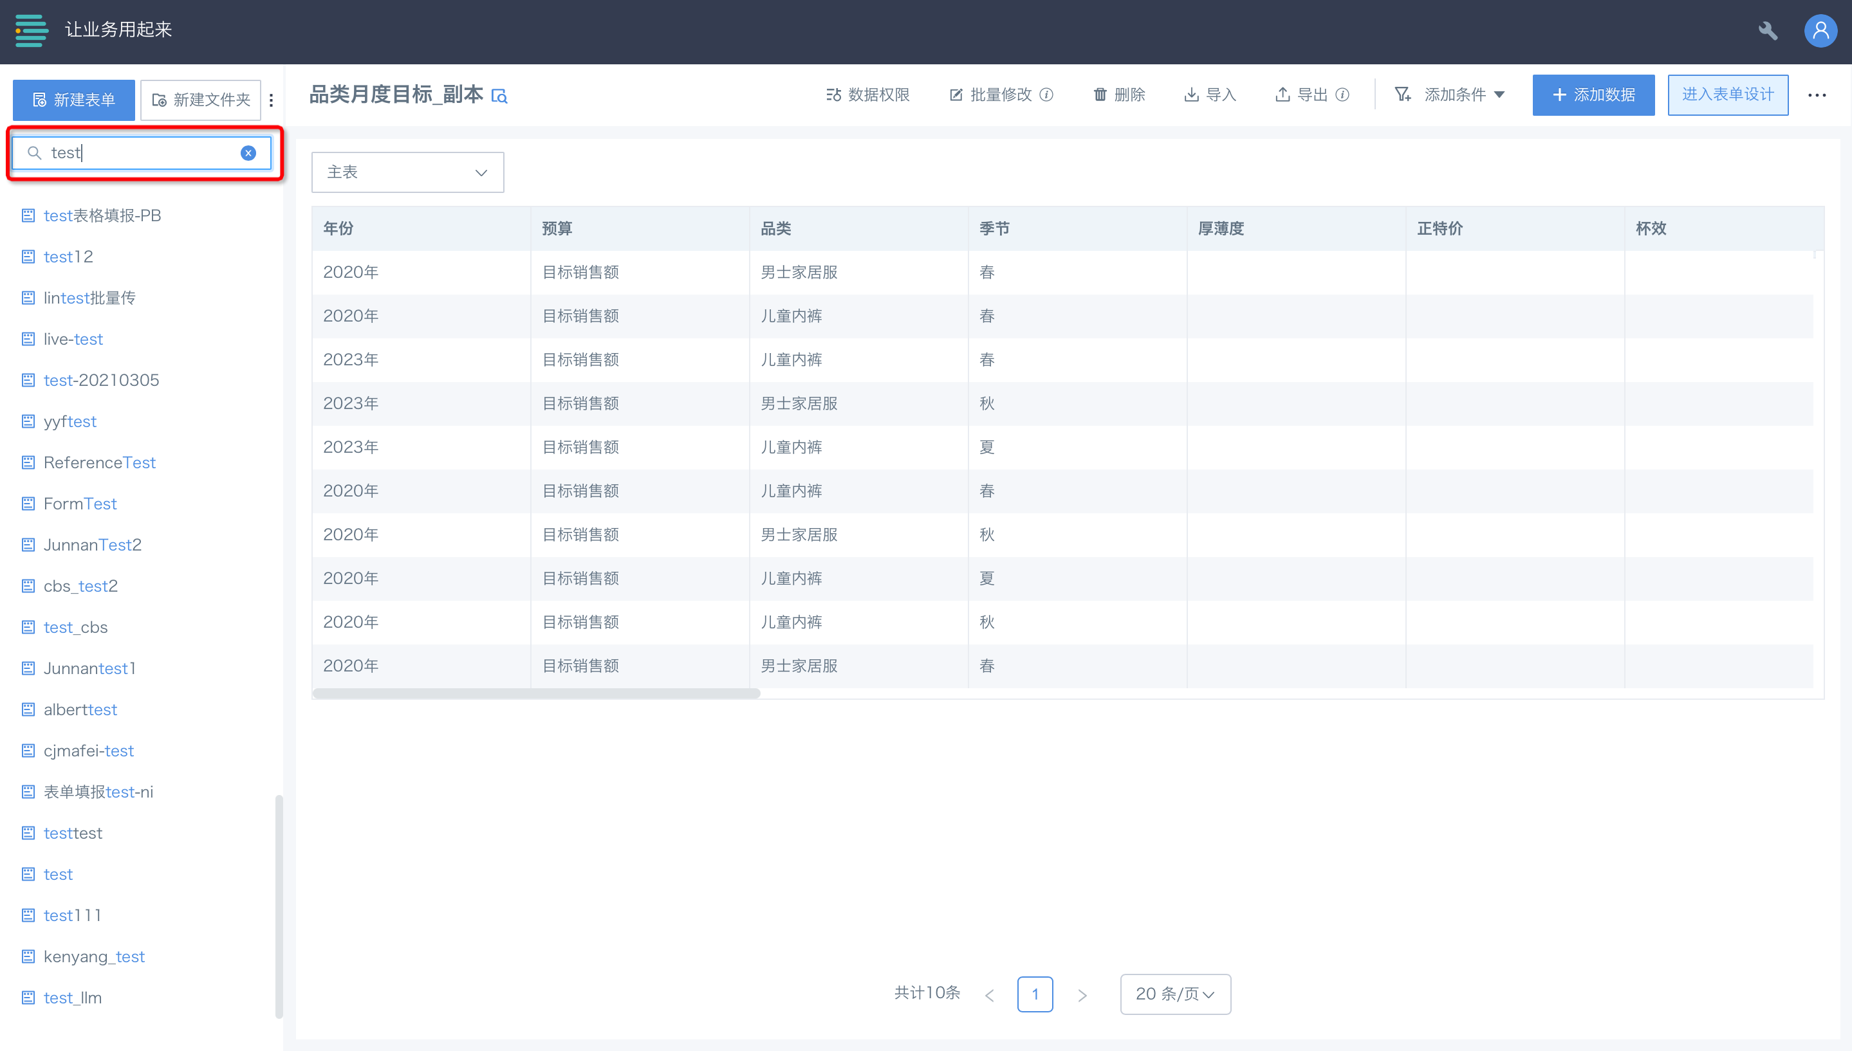Select the ReferenceTest form entry

pos(100,462)
